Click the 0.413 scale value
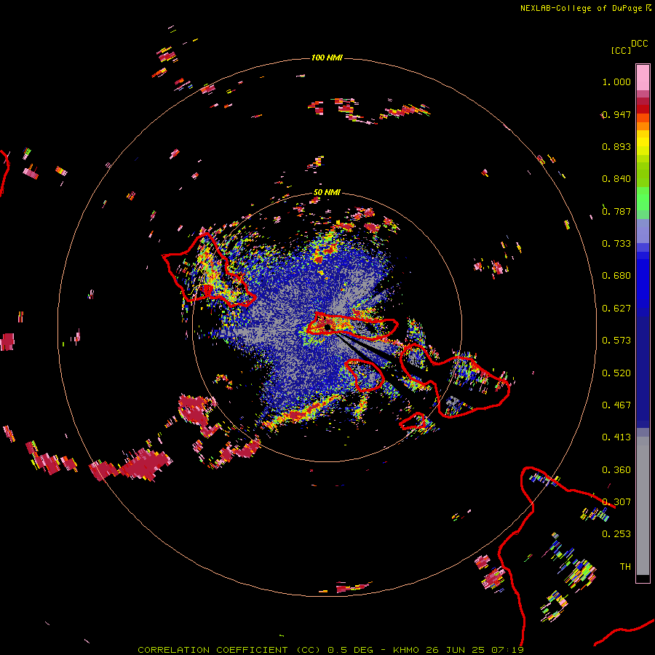Viewport: 655px width, 655px height. point(616,437)
